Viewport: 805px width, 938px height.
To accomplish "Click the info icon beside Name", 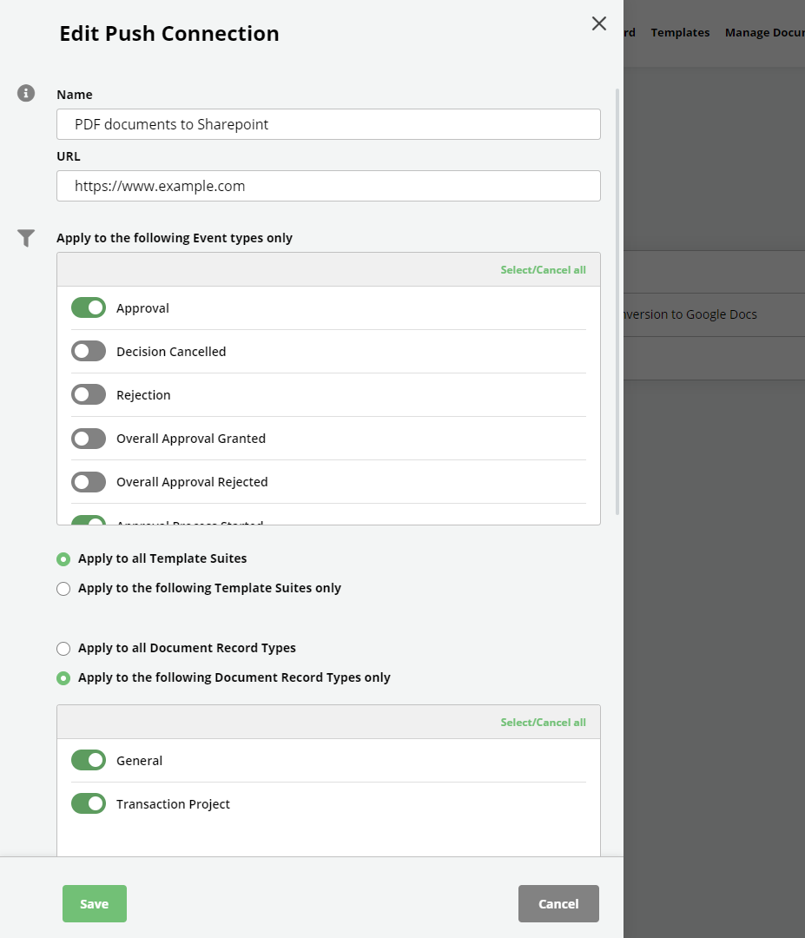I will 26,93.
